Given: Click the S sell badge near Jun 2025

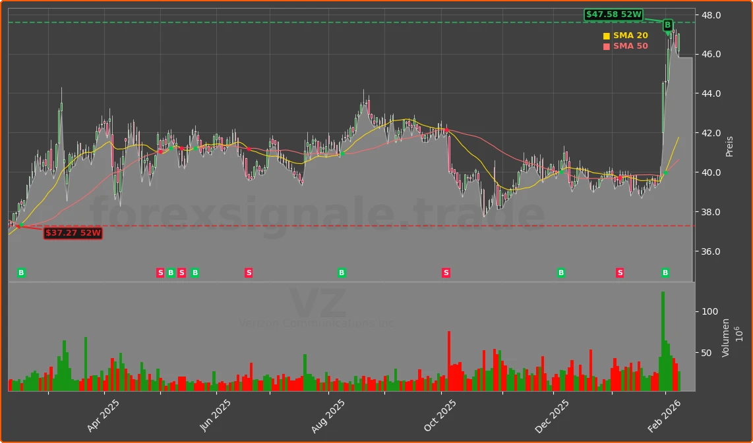Looking at the screenshot, I should pos(249,272).
